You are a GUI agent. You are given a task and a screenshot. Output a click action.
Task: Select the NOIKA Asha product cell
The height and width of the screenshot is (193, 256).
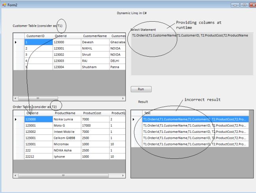point(67,150)
